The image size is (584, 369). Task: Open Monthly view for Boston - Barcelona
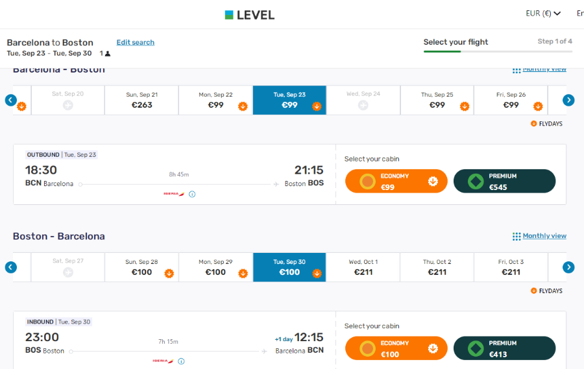[544, 235]
